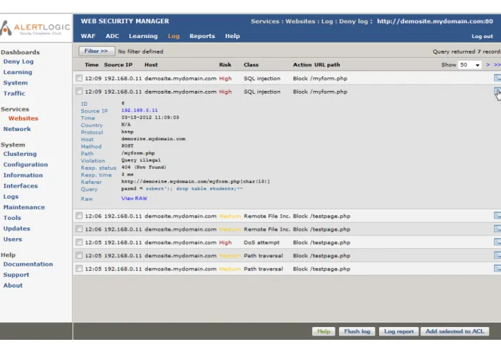Open details icon for the DoS attempt row
The width and height of the screenshot is (501, 344).
pyautogui.click(x=497, y=242)
